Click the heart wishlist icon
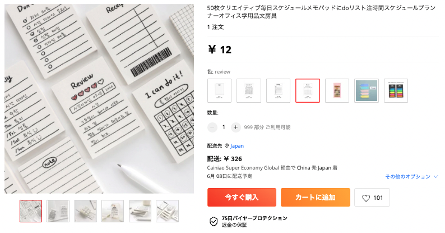The width and height of the screenshot is (445, 233). click(x=366, y=198)
